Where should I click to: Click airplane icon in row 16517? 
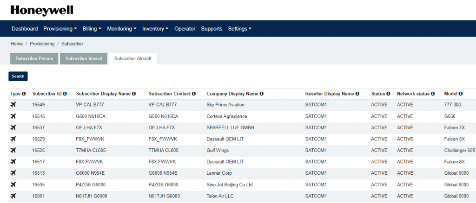click(x=13, y=162)
